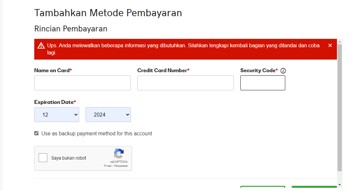Open Security Code info icon
Viewport: 356px width, 191px height.
[x=283, y=71]
